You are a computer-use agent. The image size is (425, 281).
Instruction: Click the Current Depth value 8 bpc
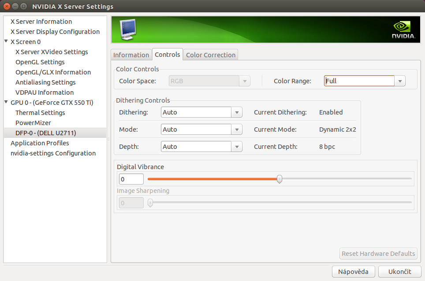coord(327,147)
